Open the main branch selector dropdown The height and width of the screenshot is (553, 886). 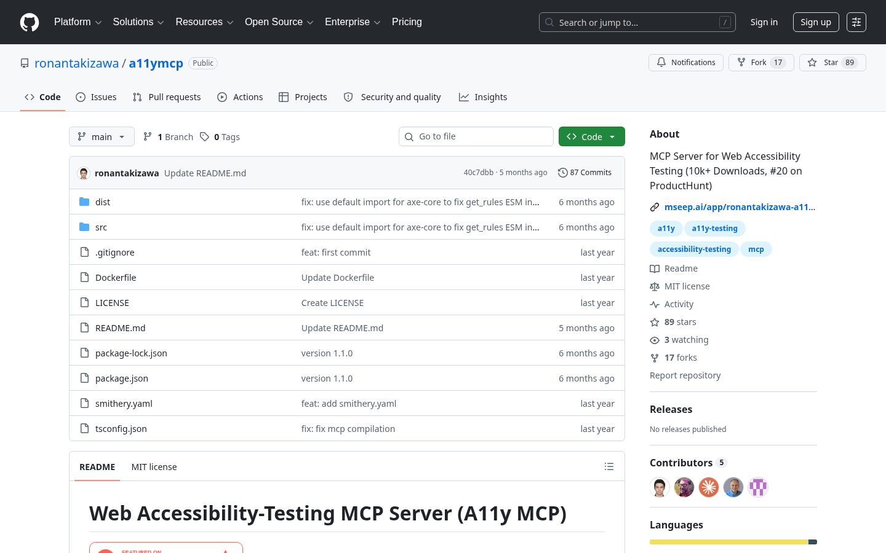[102, 136]
